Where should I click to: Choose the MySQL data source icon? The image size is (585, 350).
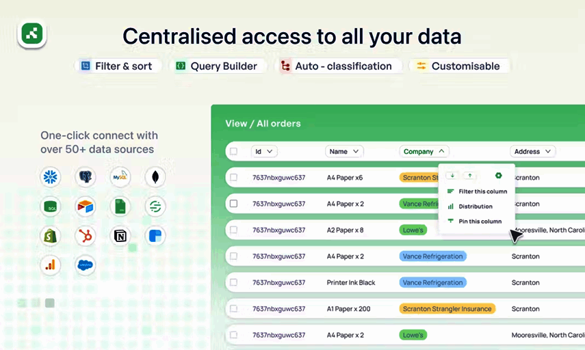coord(120,178)
